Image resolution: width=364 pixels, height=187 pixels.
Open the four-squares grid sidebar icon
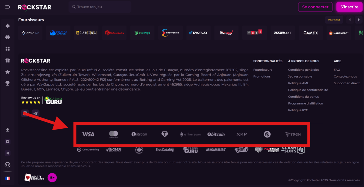(8, 49)
